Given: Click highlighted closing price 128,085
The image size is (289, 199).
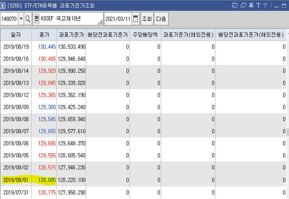Looking at the screenshot, I should tap(47, 180).
